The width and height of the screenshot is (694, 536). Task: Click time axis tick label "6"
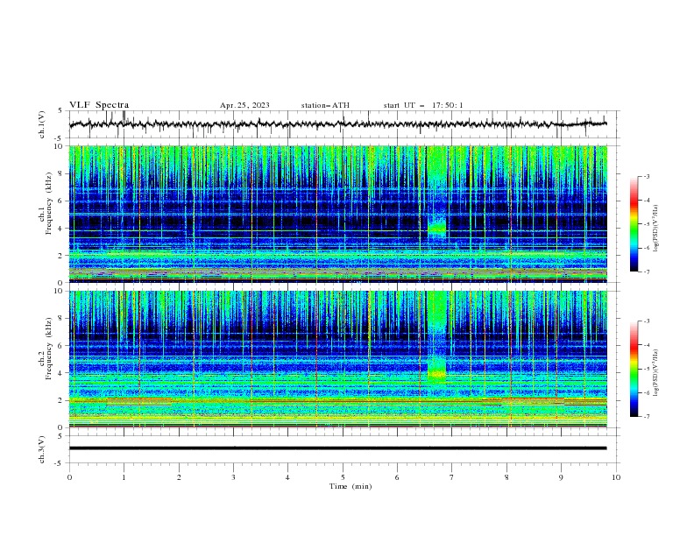coord(397,477)
